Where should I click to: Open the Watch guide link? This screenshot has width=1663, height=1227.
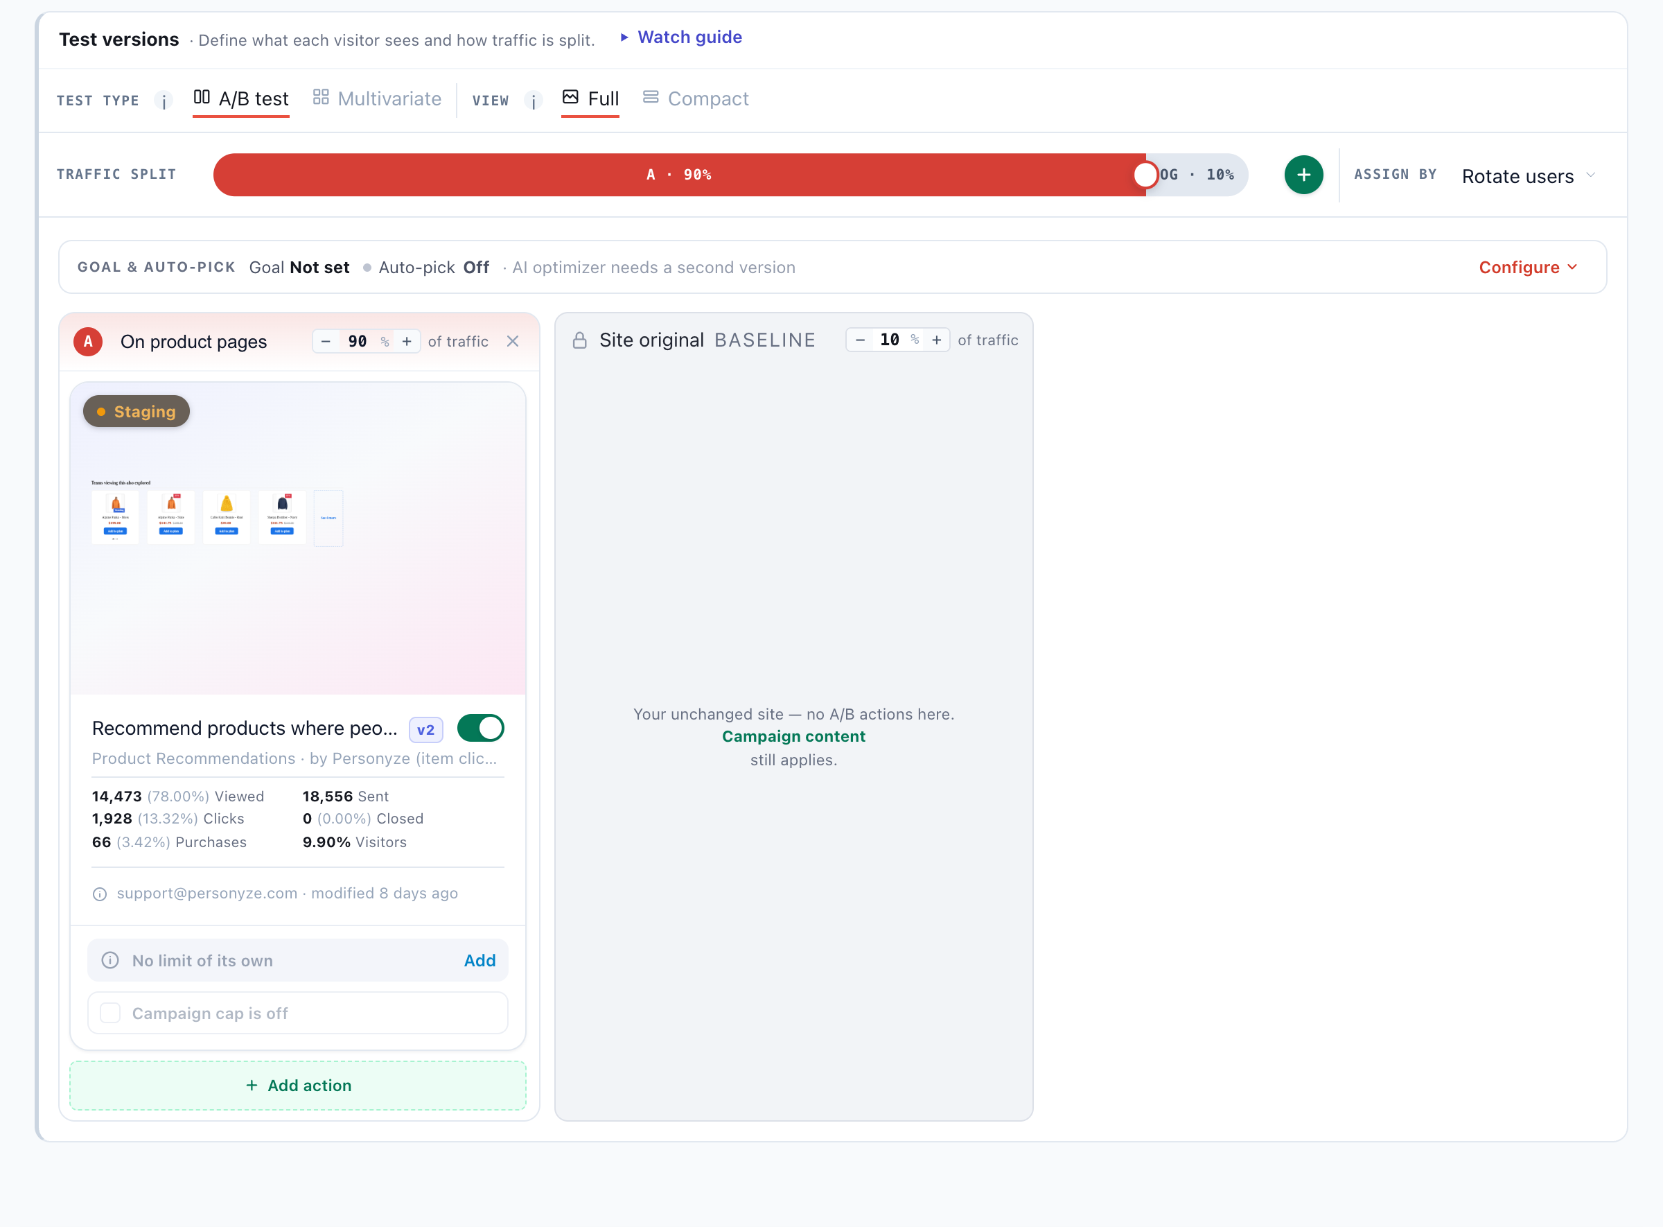click(x=680, y=37)
